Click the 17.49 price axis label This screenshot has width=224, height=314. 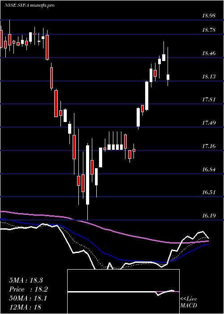(209, 123)
